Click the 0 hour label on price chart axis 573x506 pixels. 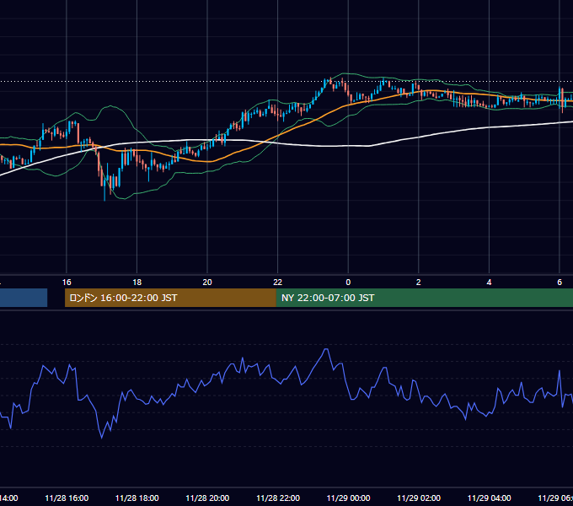click(x=348, y=283)
